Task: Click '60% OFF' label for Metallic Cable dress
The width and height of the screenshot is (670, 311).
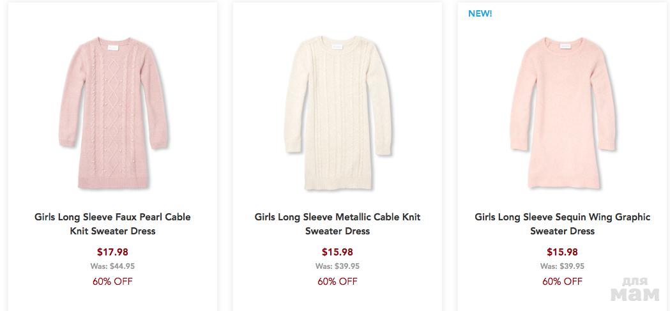Action: tap(337, 281)
